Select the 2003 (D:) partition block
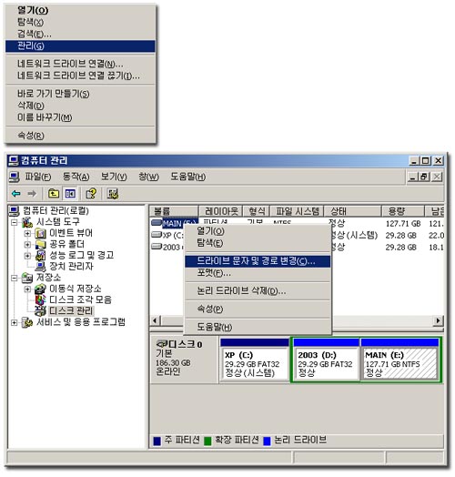Image resolution: width=455 pixels, height=477 pixels. click(x=326, y=359)
